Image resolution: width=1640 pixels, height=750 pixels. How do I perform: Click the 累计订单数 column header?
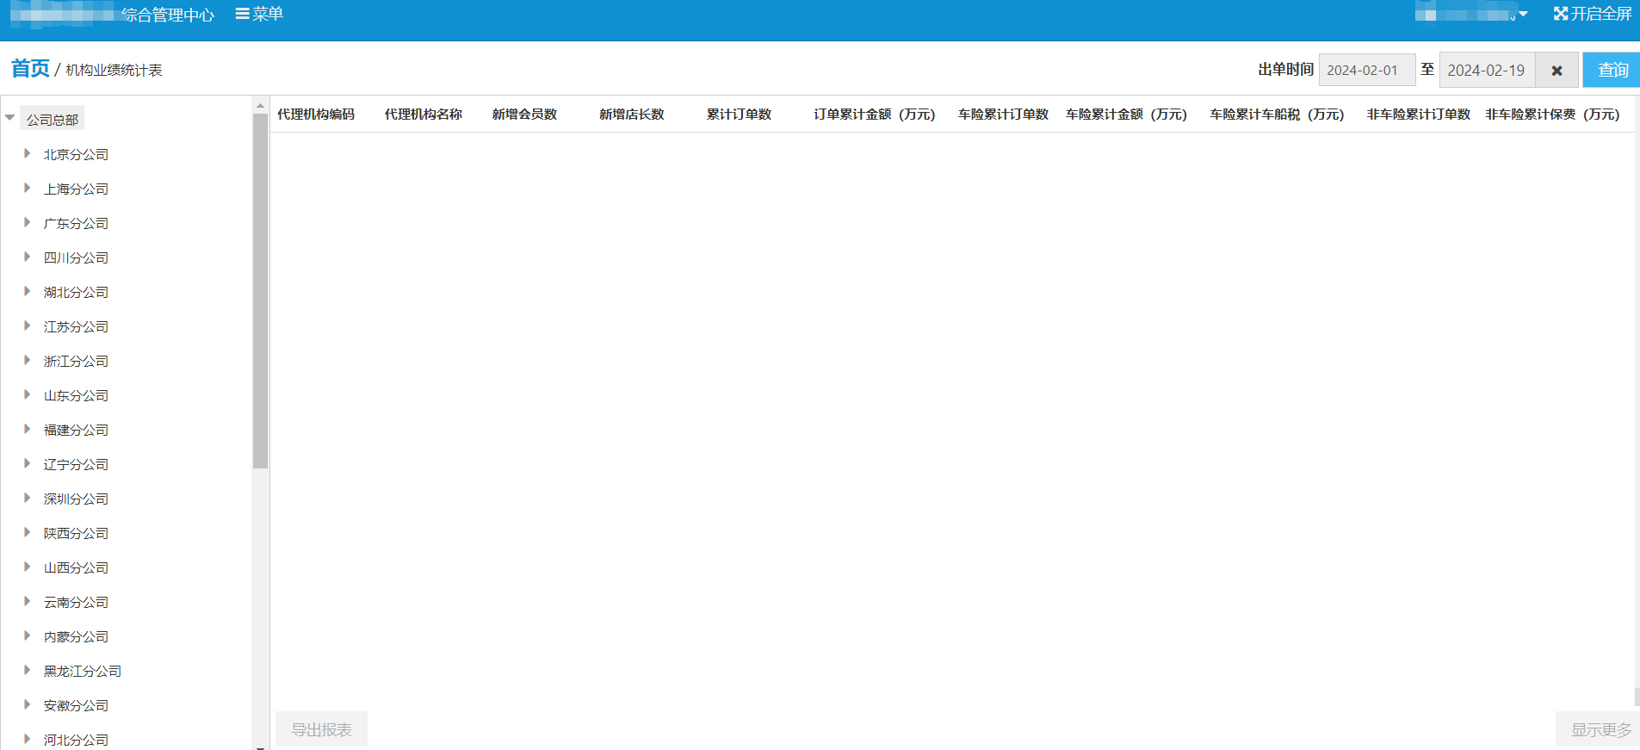pyautogui.click(x=739, y=115)
